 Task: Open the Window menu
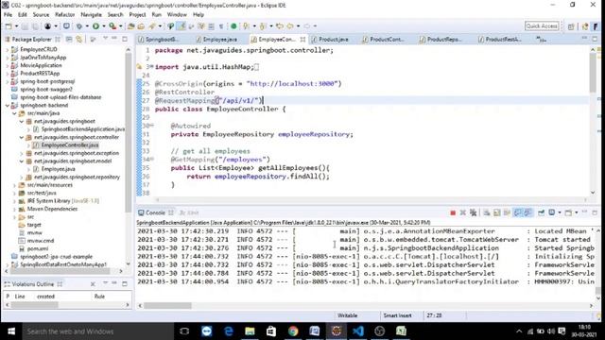tap(177, 15)
